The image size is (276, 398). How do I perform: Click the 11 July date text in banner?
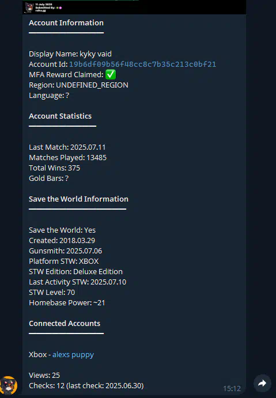click(44, 5)
